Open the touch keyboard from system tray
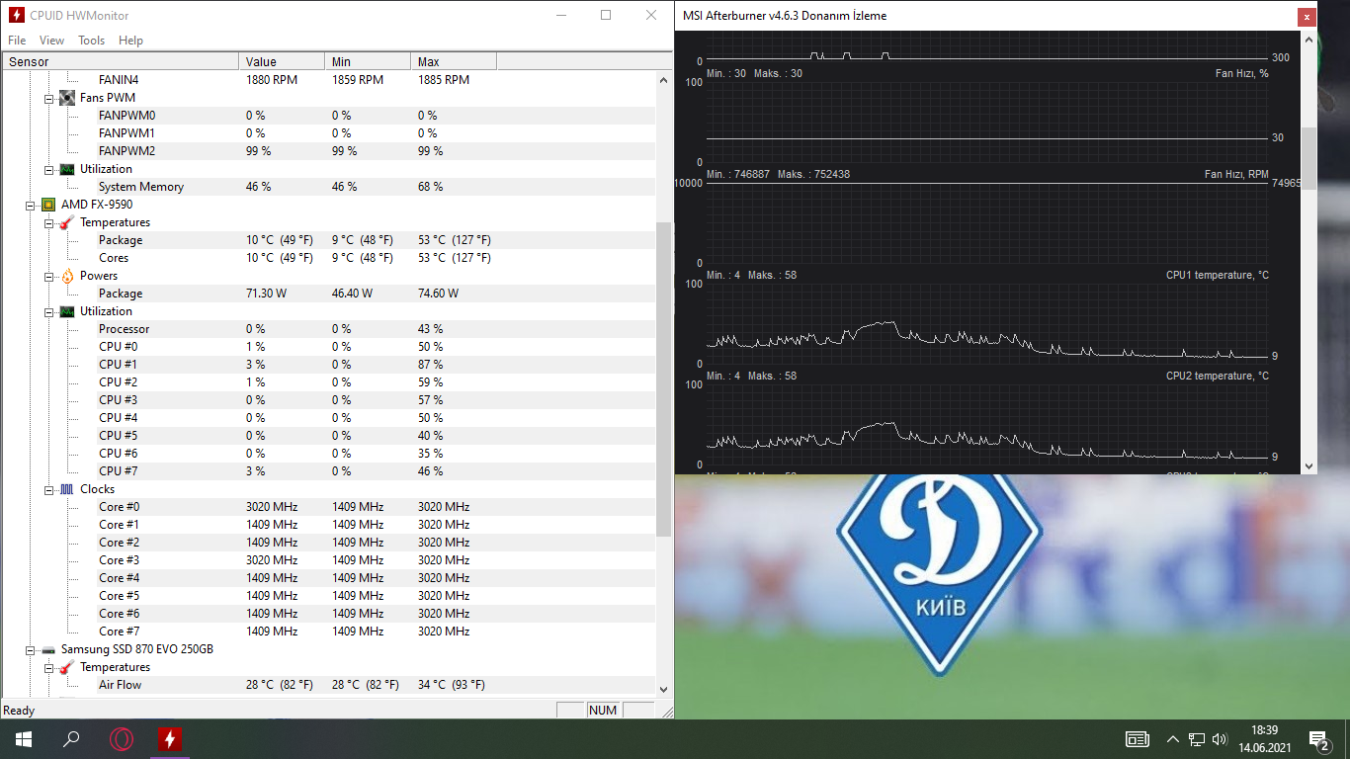1350x759 pixels. (x=1138, y=739)
